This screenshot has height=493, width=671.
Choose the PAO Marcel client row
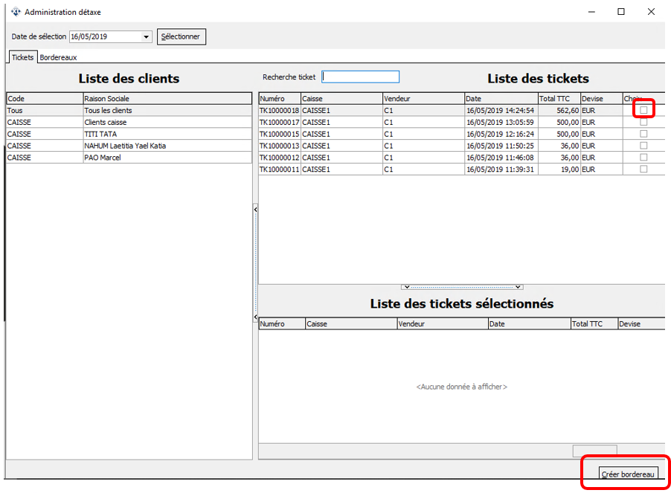[103, 158]
